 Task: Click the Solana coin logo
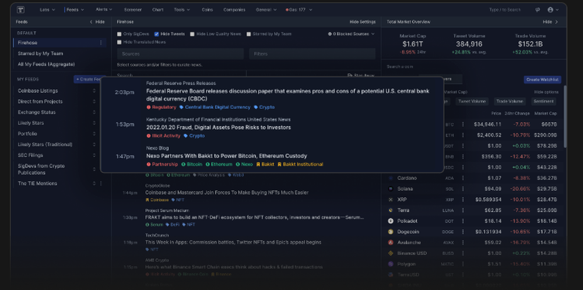point(391,189)
